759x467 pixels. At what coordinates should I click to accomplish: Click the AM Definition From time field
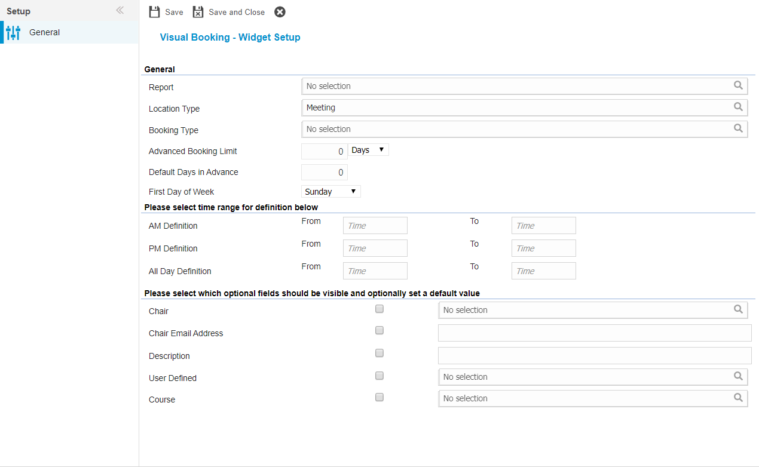pyautogui.click(x=375, y=226)
